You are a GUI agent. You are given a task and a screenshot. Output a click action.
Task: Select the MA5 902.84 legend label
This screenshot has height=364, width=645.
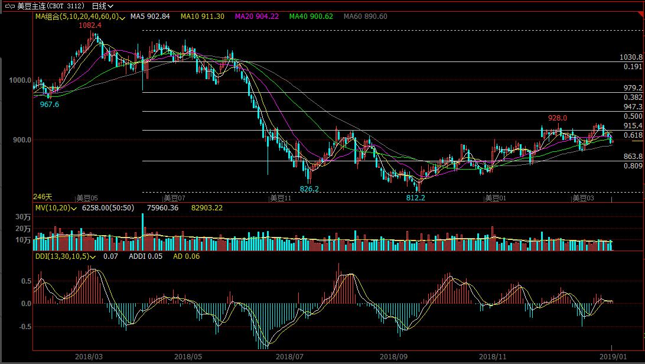tap(150, 17)
